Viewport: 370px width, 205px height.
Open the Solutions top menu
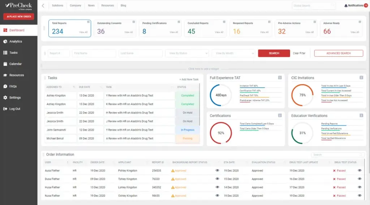(x=57, y=6)
